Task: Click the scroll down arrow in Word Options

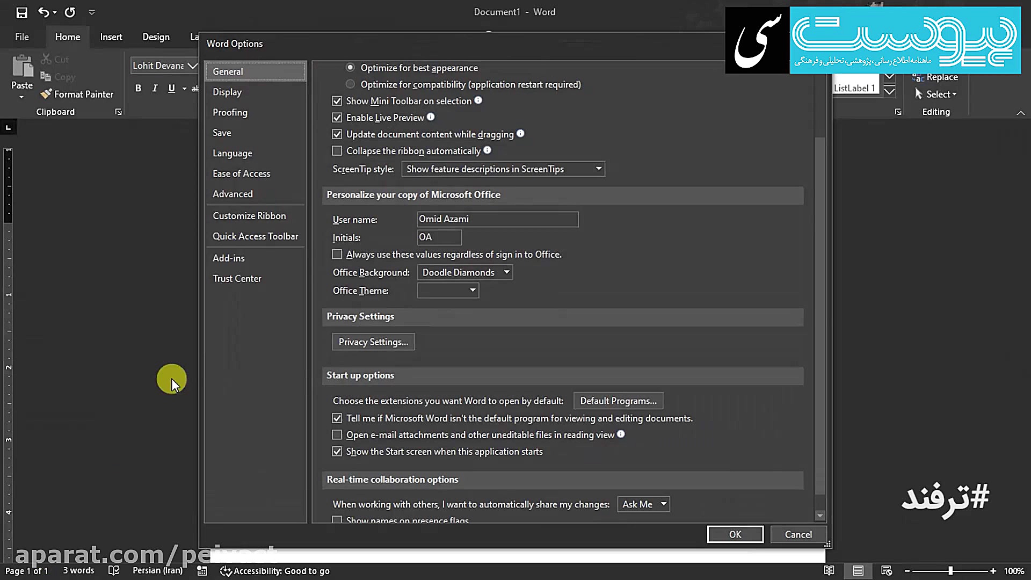Action: pos(819,516)
